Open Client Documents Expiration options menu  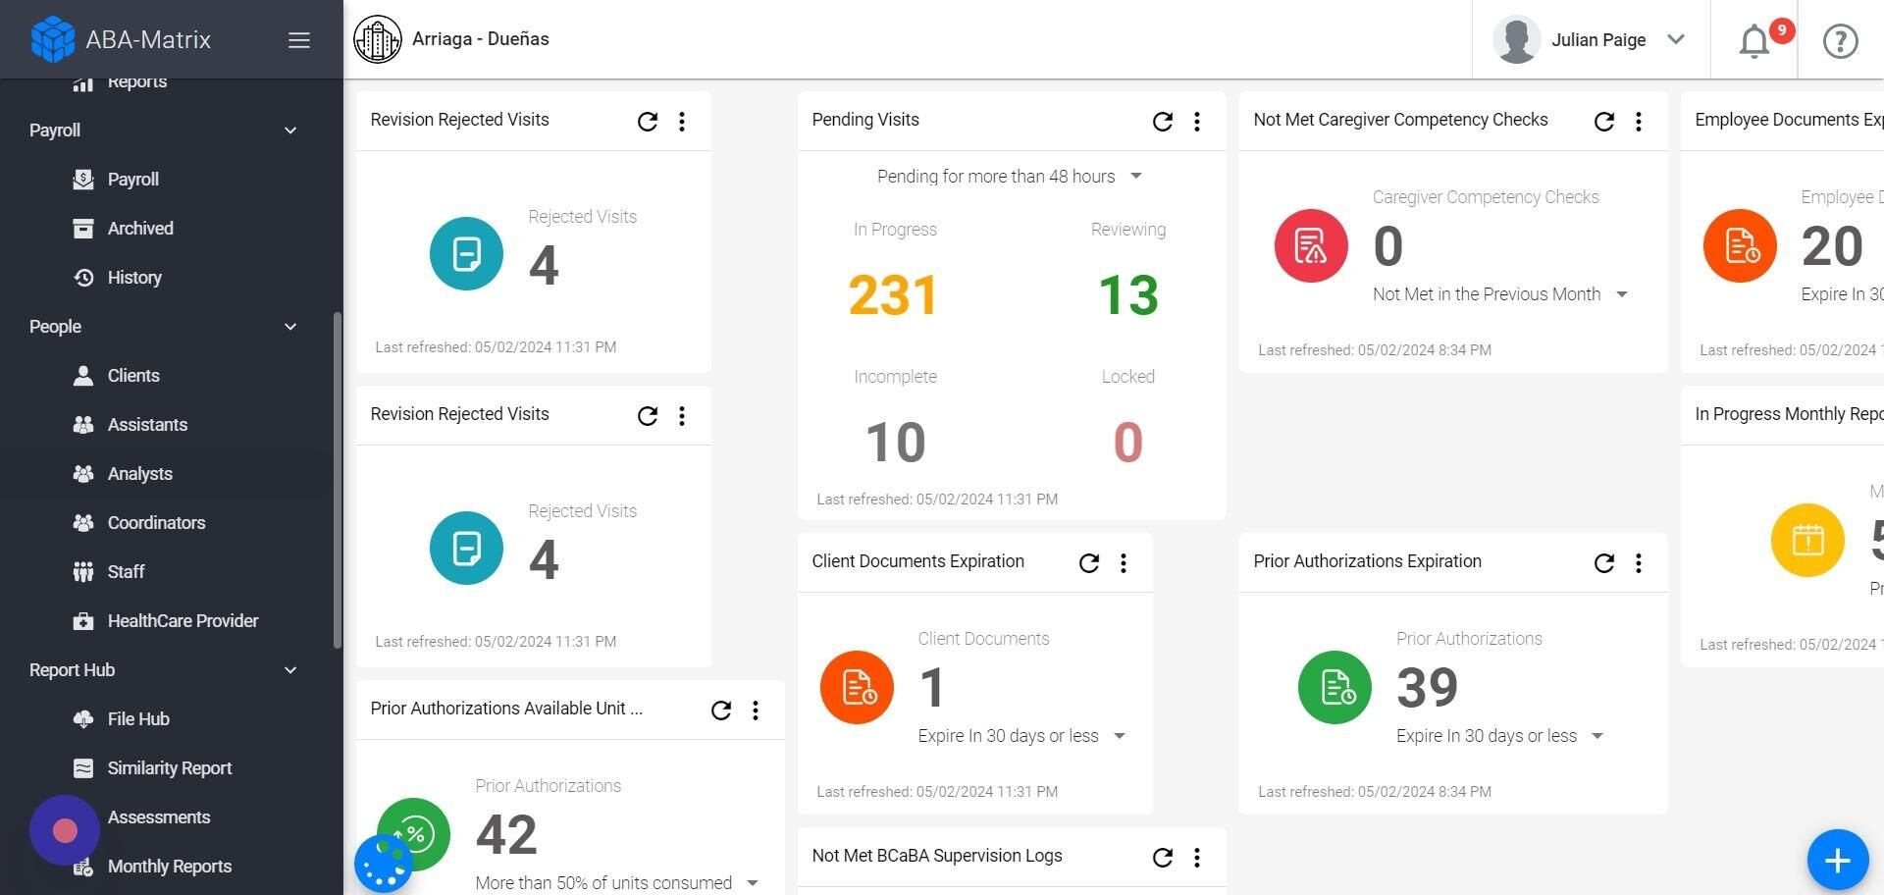coord(1124,562)
